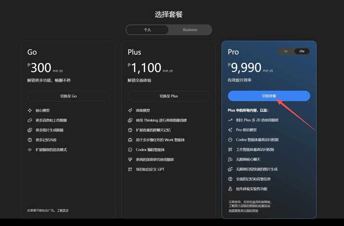Click the trend arrow icon beside 相比 Plus 多 20 倍
The height and width of the screenshot is (226, 344).
click(230, 120)
